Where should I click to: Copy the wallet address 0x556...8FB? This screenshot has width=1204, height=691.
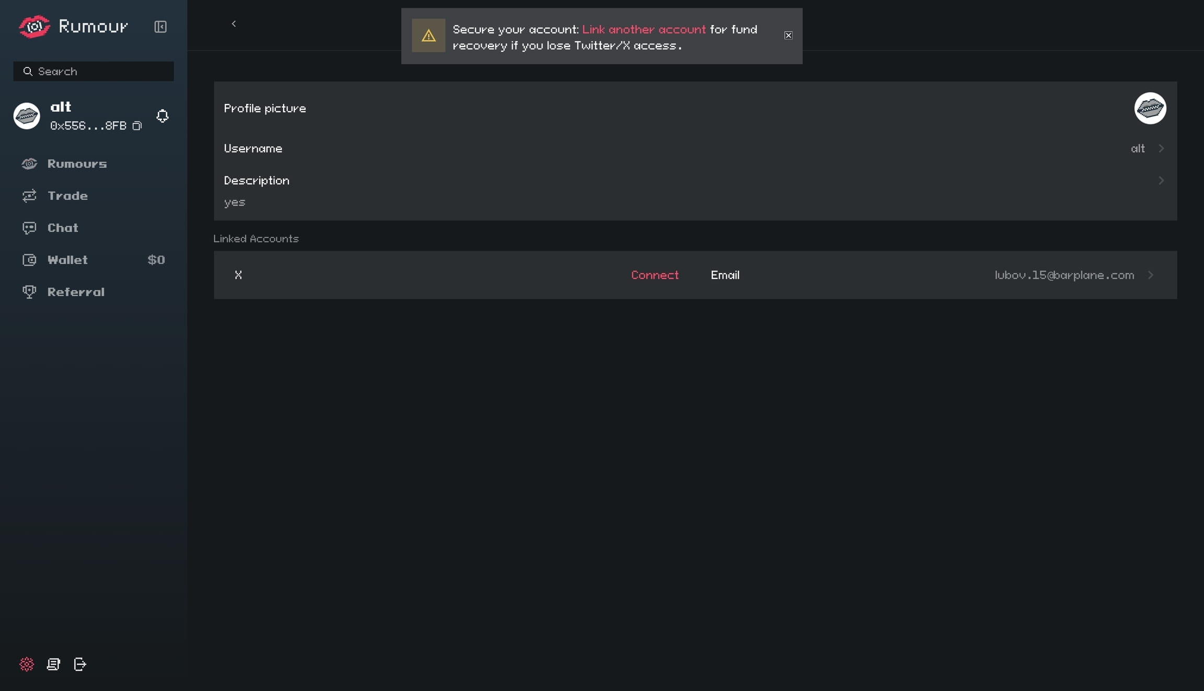tap(137, 126)
